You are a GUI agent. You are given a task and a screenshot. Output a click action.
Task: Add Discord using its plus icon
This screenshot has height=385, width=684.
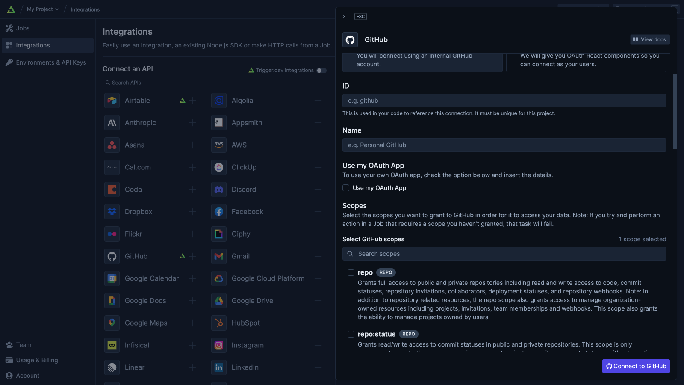(318, 190)
